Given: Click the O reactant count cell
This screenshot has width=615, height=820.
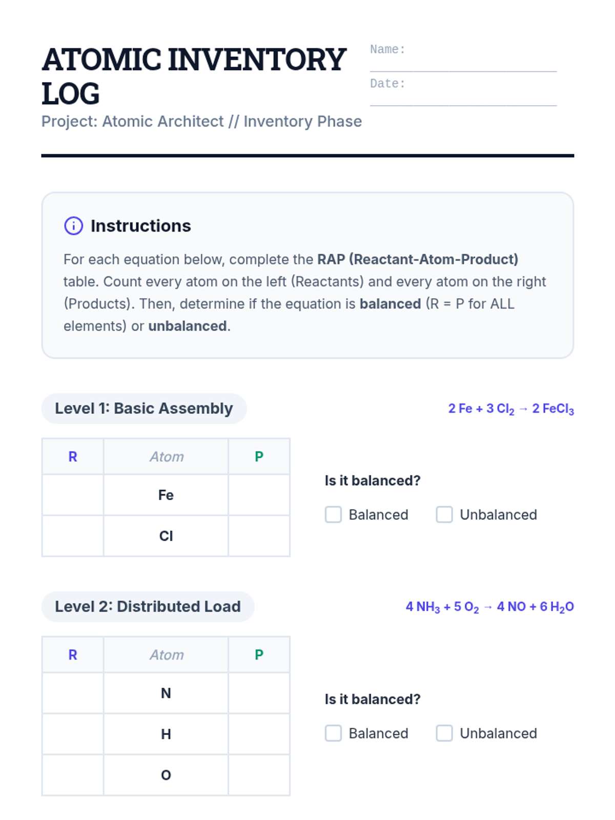Looking at the screenshot, I should point(73,775).
